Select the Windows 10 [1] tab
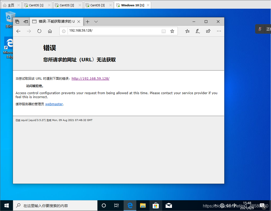Viewport: 271px width, 211px height. [133, 5]
